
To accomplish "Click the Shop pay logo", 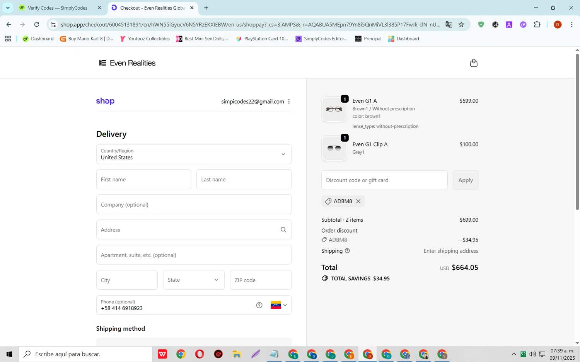I will pos(105,101).
